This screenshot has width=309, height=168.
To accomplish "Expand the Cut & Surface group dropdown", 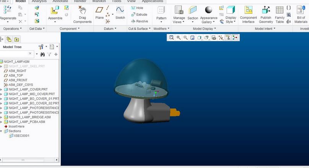I will 150,29.
